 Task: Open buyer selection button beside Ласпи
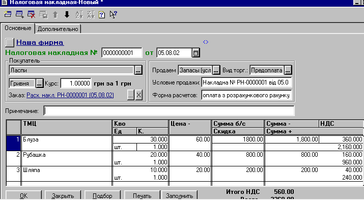point(138,70)
